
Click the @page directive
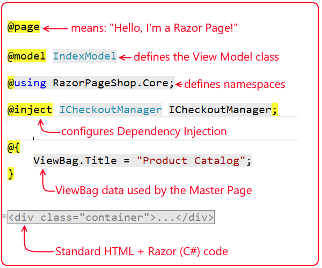[x=24, y=27]
